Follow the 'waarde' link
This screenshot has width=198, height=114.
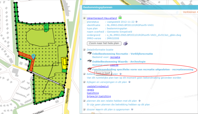[114, 65]
